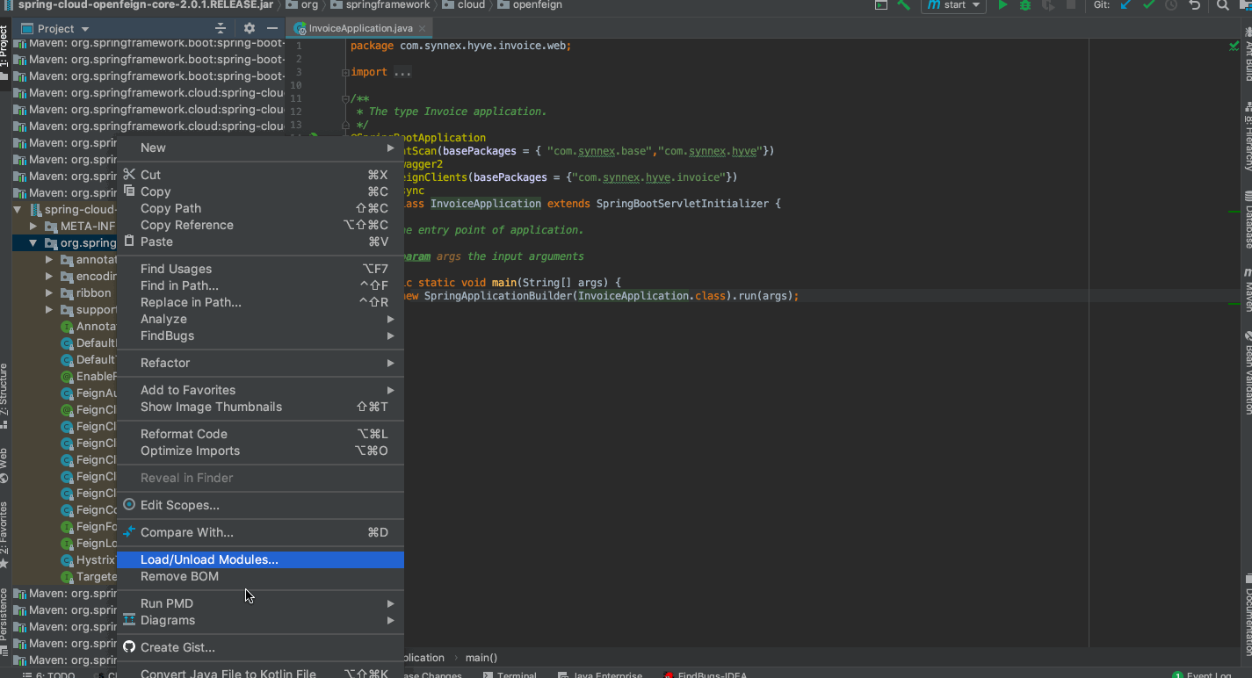Click the Git rollback arrow icon
Screen dimensions: 1252x678
[x=1194, y=5]
